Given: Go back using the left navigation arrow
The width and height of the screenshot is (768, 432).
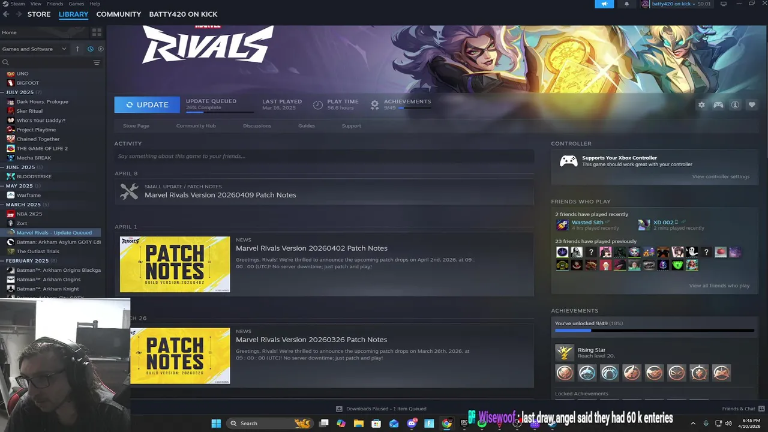Looking at the screenshot, I should 6,14.
